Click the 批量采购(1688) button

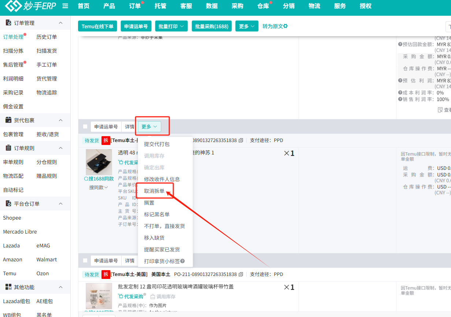point(212,26)
